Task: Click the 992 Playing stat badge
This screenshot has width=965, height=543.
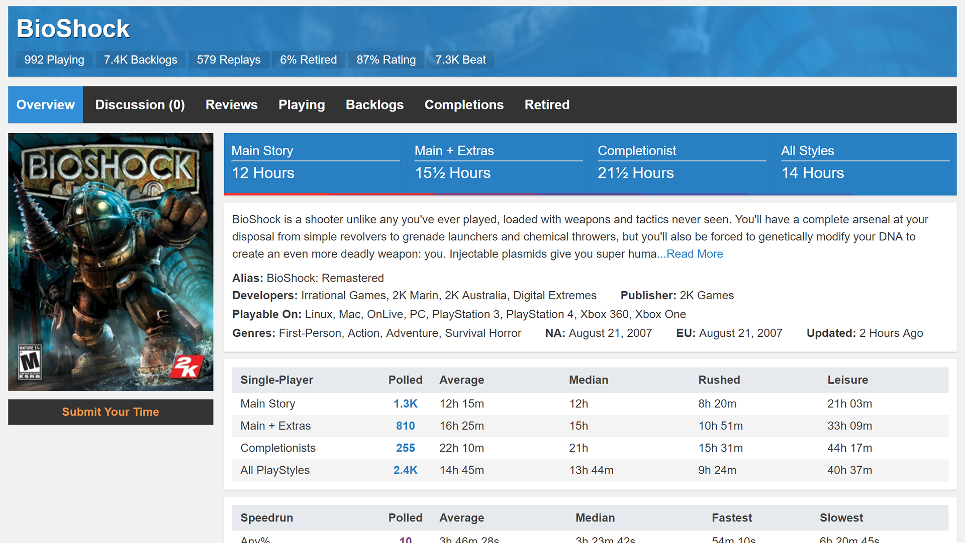Action: click(54, 60)
